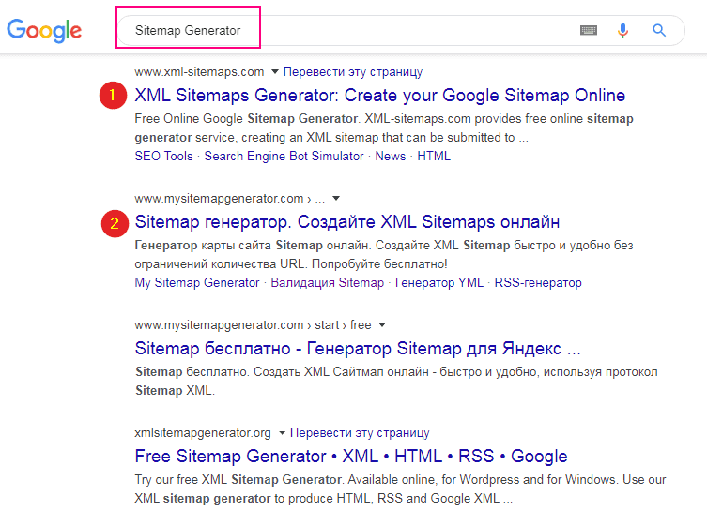The height and width of the screenshot is (526, 707).
Task: Click www.mysitemapgenerator.com › start › free URL
Action: pos(253,324)
